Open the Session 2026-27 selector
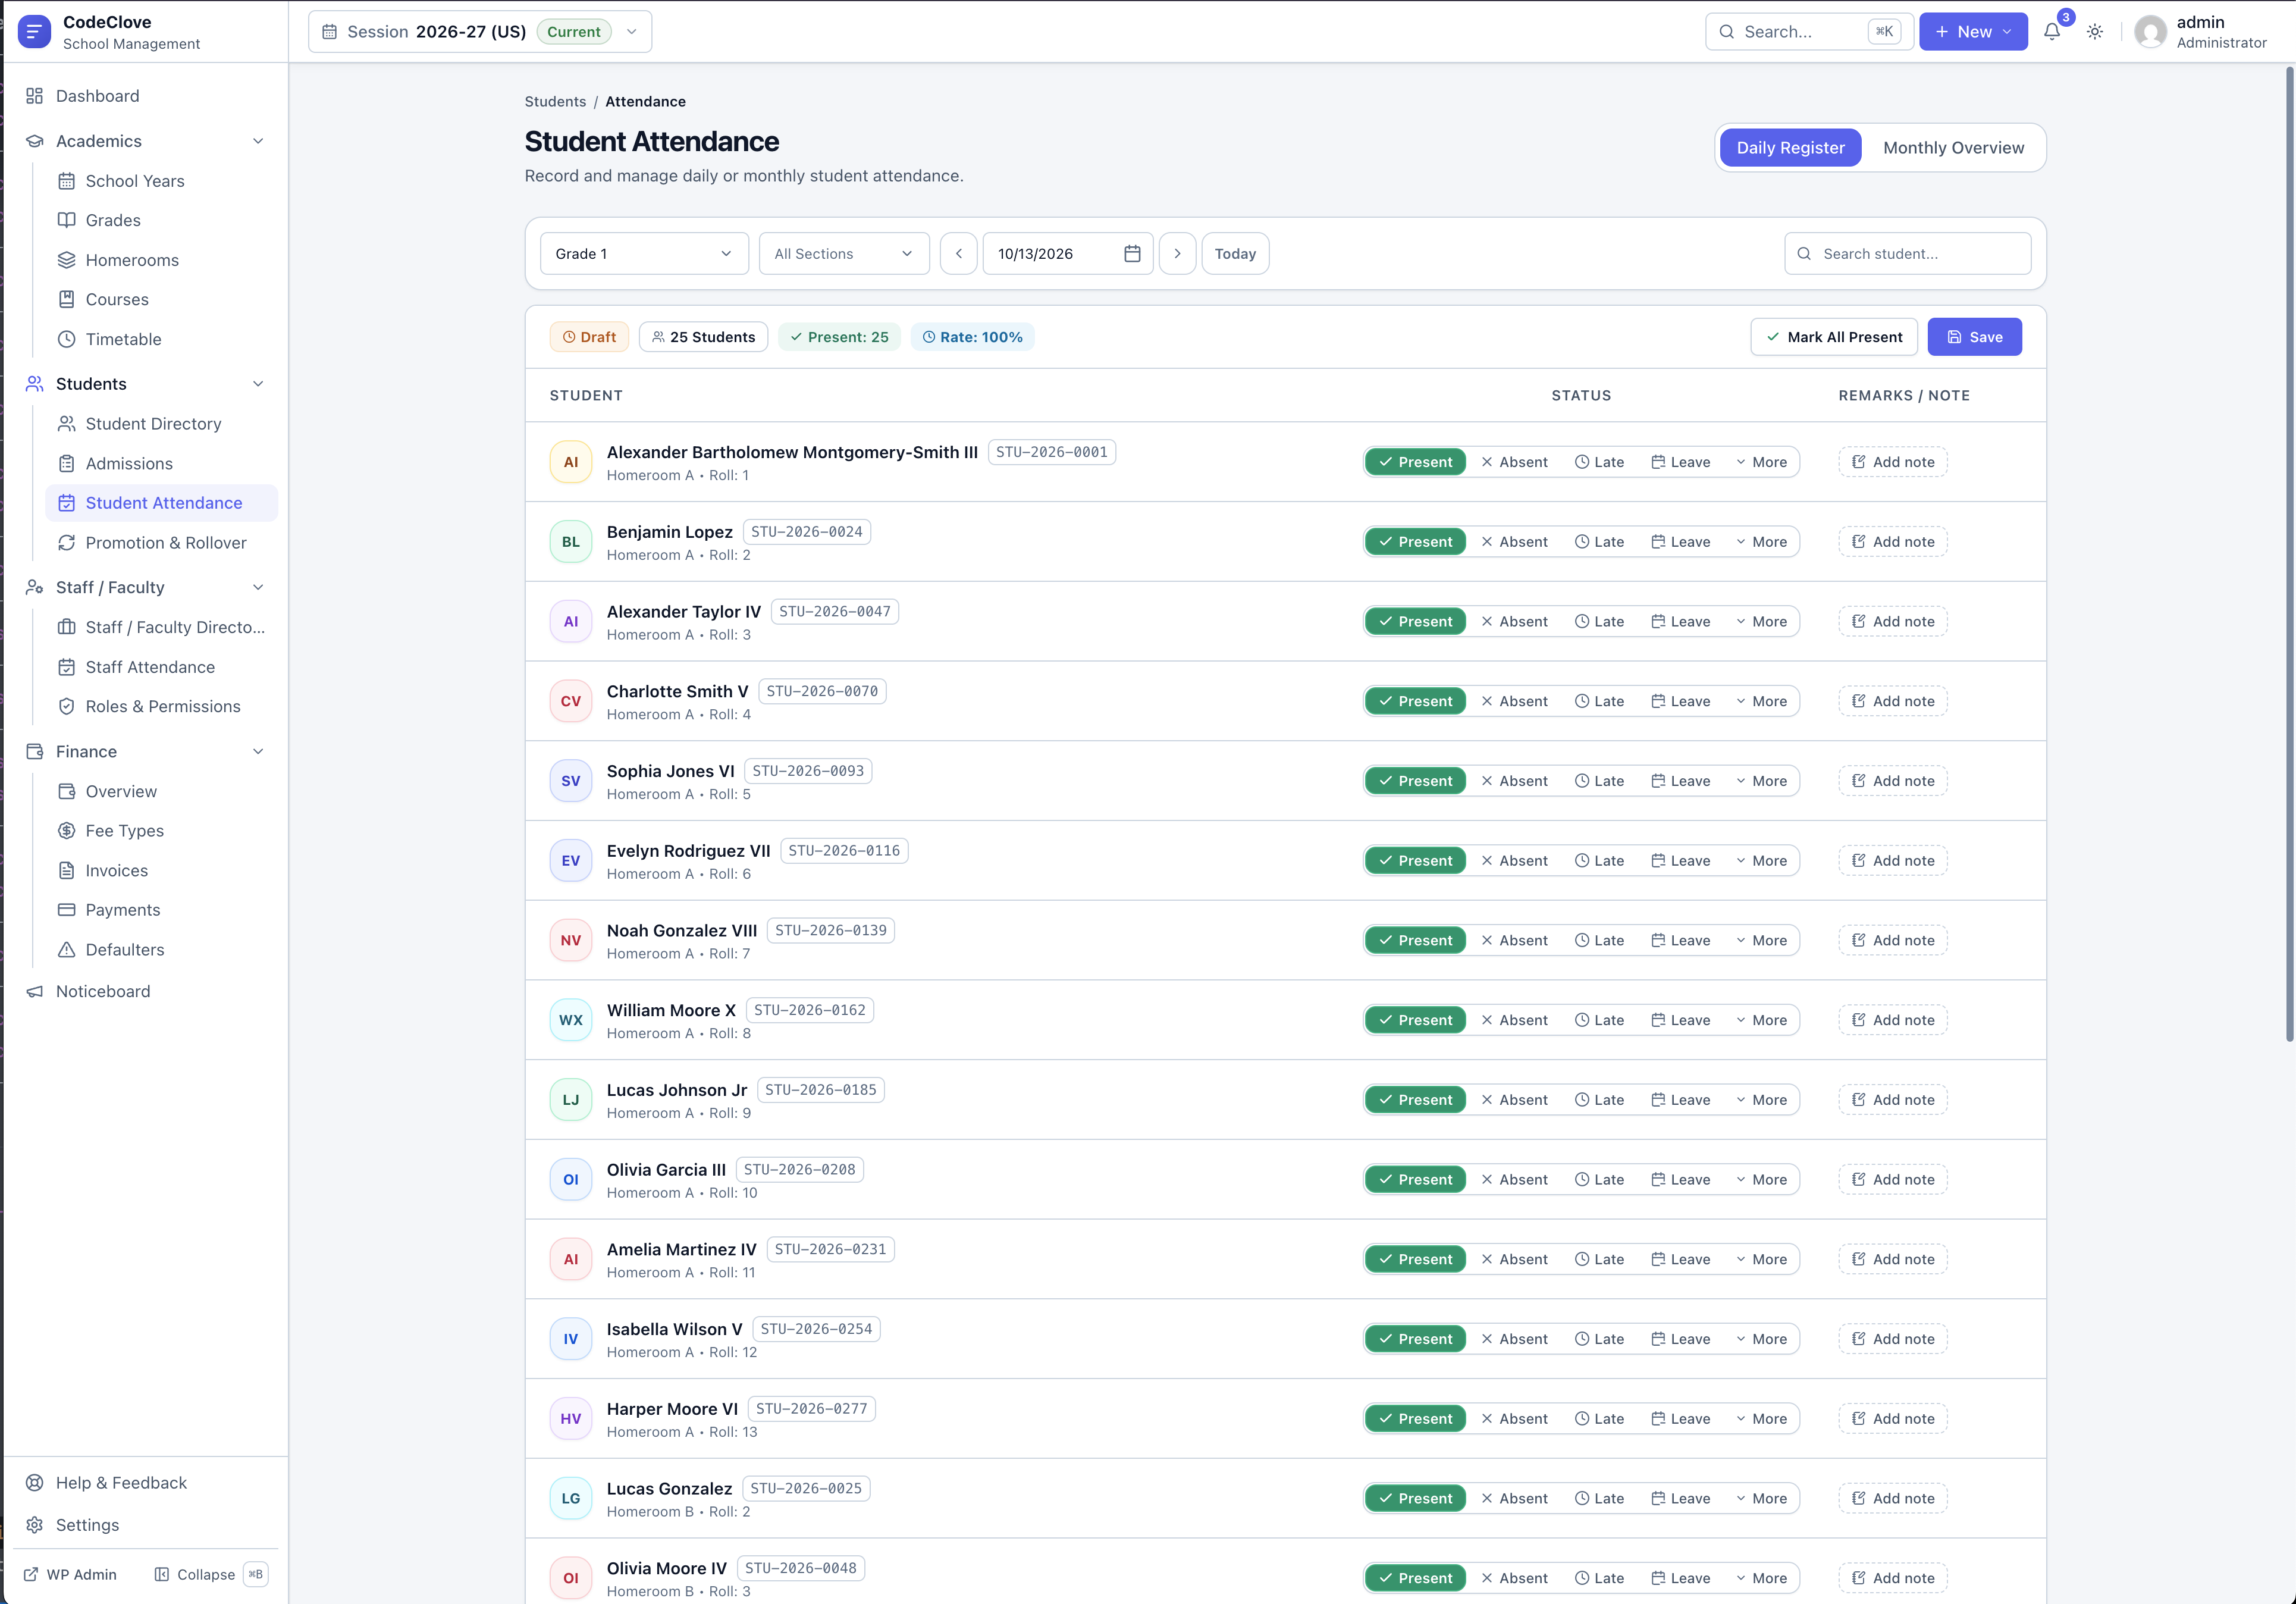 click(480, 32)
